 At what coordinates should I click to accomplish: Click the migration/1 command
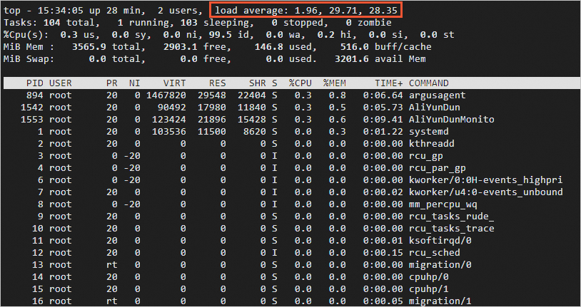pos(440,301)
